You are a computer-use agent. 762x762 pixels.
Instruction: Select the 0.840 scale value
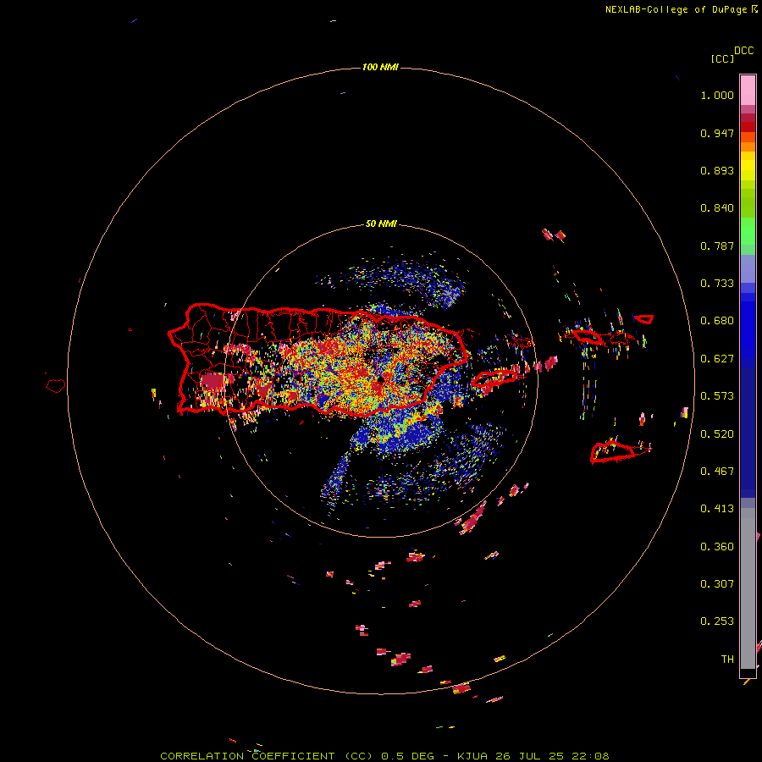coord(717,208)
